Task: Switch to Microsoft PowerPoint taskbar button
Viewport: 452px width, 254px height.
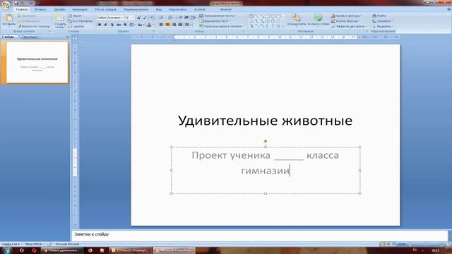Action: coord(174,250)
